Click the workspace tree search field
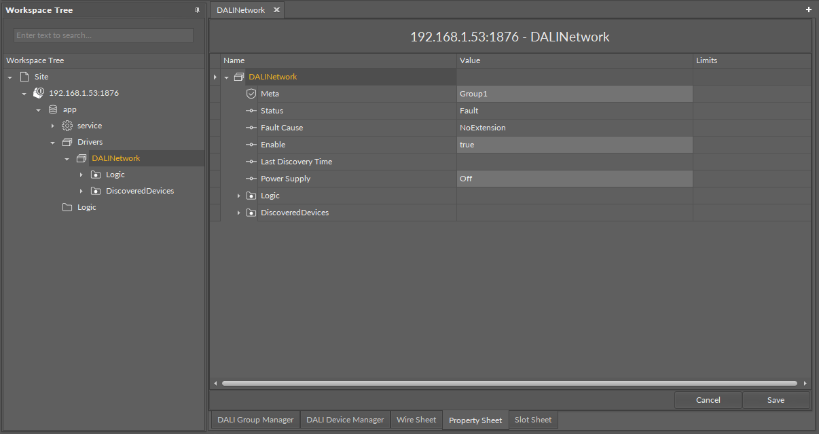 pyautogui.click(x=103, y=35)
